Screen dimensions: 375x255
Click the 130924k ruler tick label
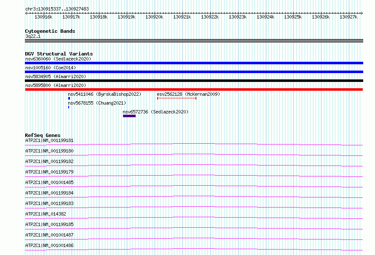pos(265,17)
